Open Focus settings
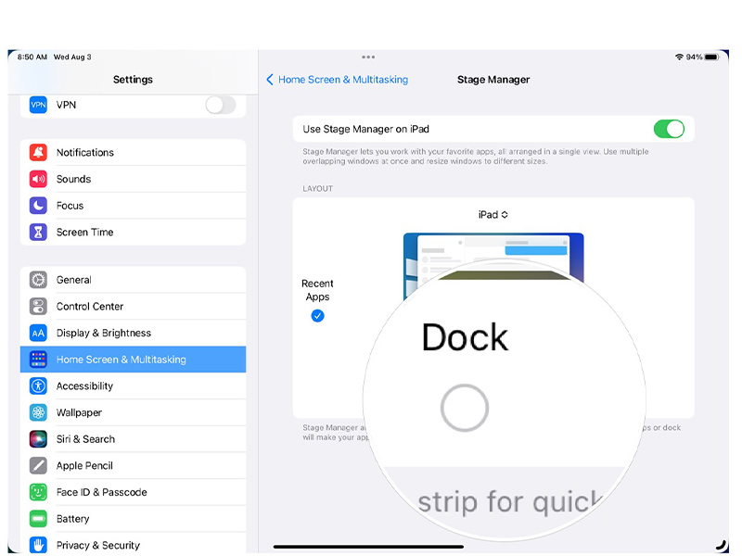 [133, 205]
